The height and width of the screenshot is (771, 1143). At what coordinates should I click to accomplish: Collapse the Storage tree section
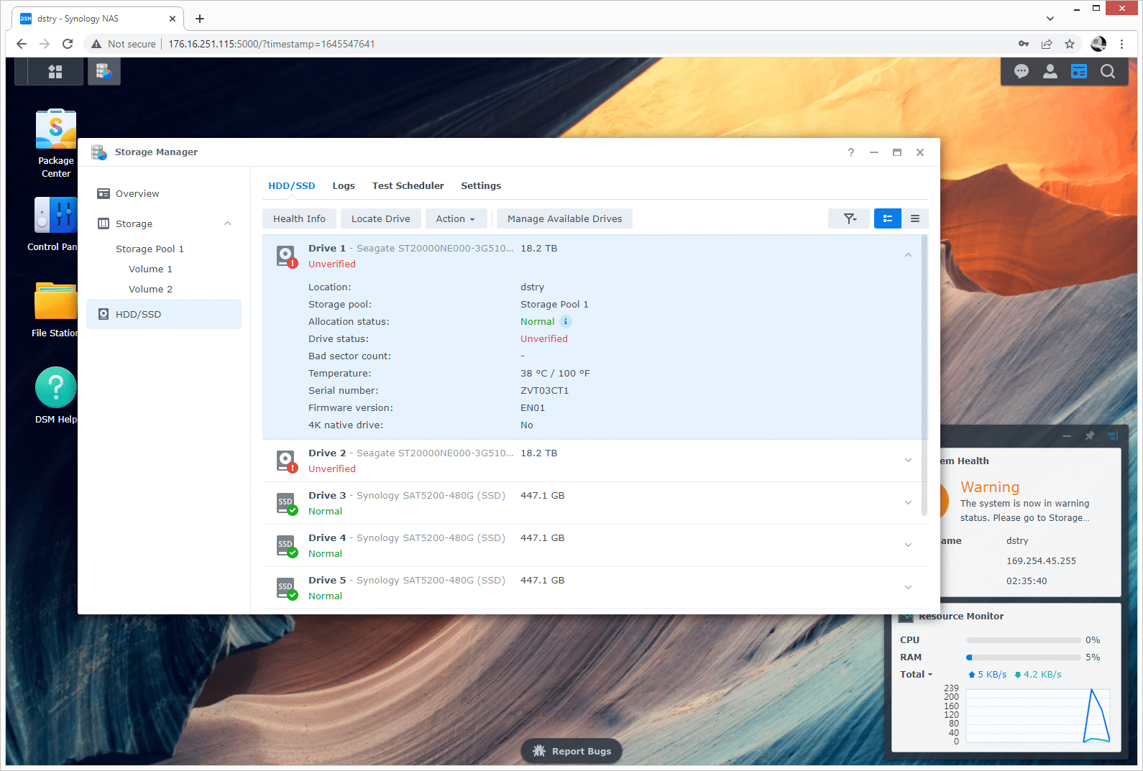227,223
